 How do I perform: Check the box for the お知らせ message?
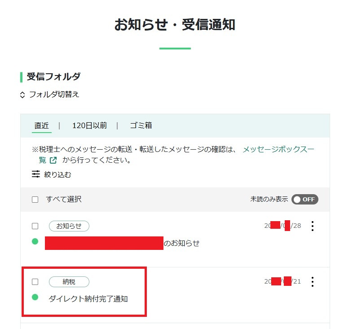click(35, 226)
